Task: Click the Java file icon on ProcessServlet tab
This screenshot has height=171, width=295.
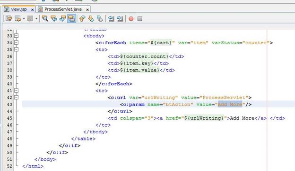Action: point(40,9)
